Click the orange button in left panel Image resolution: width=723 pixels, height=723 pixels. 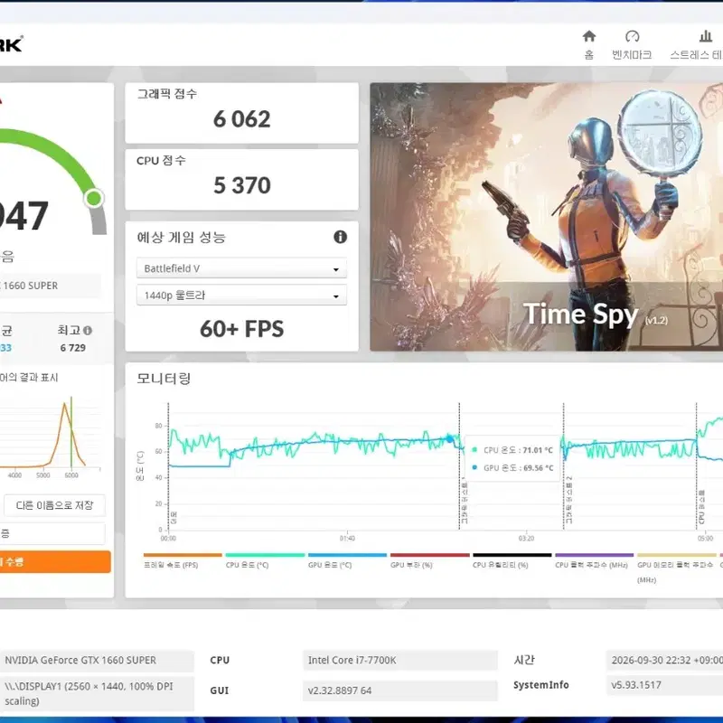tap(55, 561)
